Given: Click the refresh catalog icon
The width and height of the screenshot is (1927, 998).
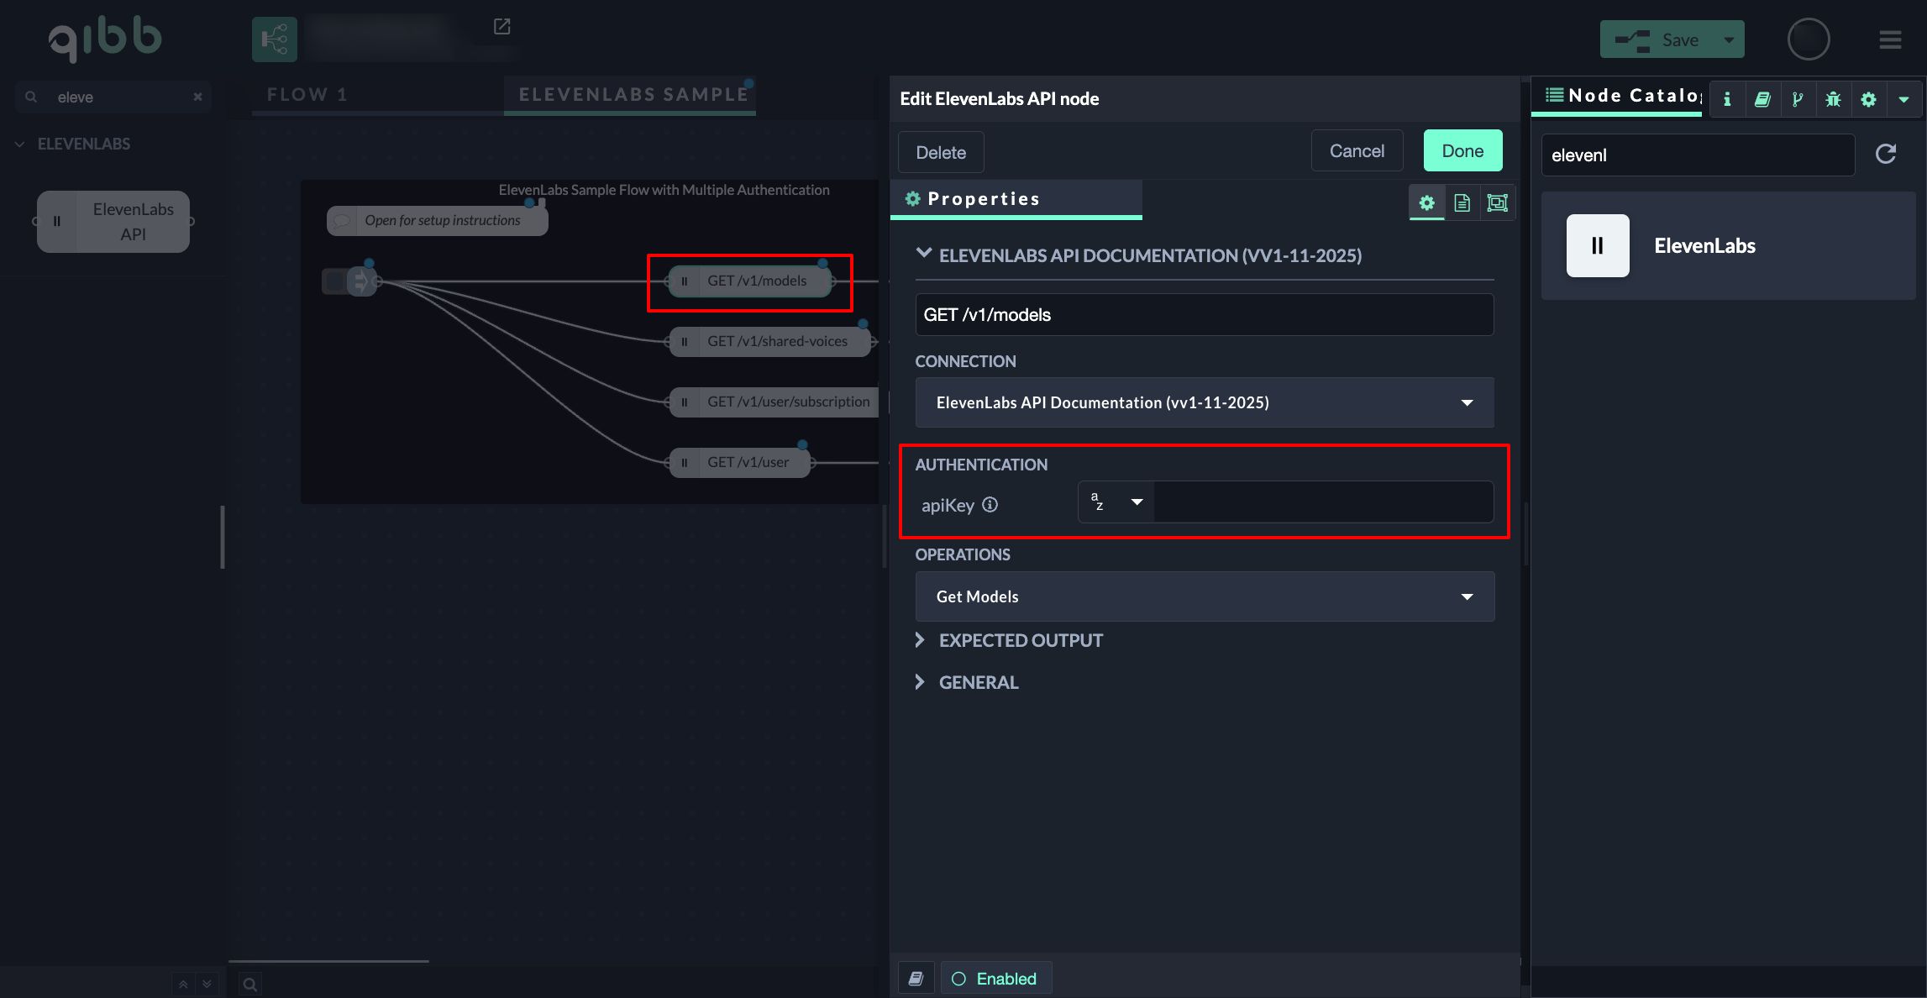Looking at the screenshot, I should (x=1886, y=154).
